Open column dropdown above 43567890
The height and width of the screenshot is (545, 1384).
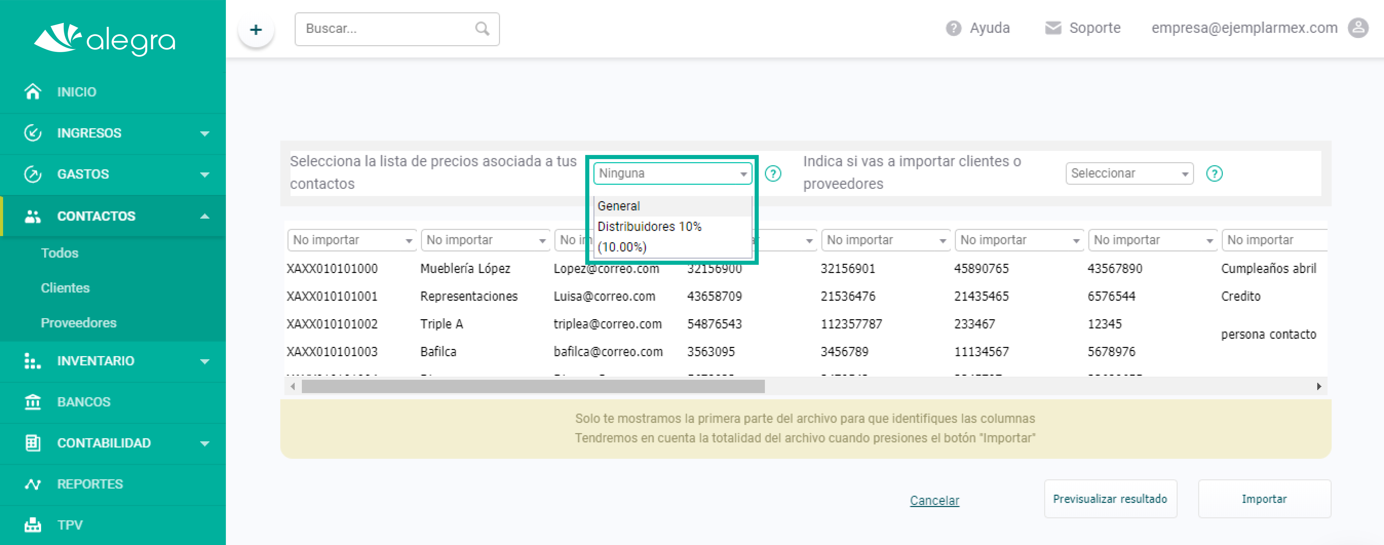coord(1152,240)
